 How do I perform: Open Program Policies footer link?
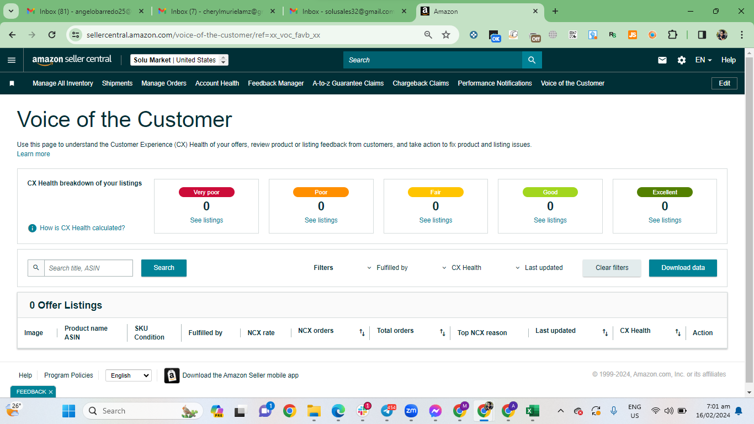click(x=68, y=375)
